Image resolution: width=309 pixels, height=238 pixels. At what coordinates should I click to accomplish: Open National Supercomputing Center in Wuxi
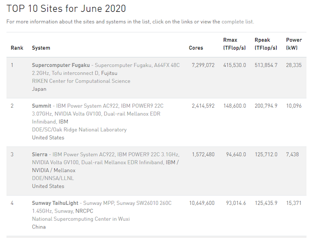[x=81, y=219]
